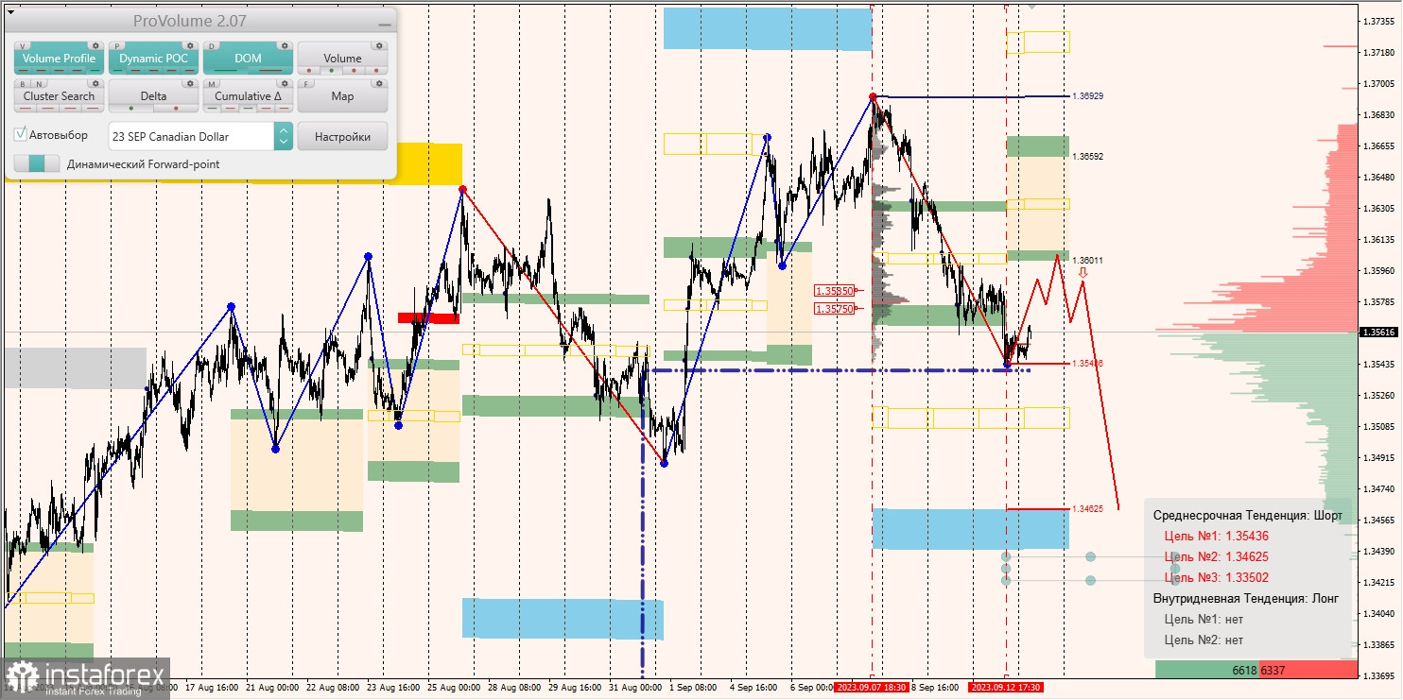Select the green-dot mode under Volume button
The width and height of the screenshot is (1403, 700).
coord(331,71)
